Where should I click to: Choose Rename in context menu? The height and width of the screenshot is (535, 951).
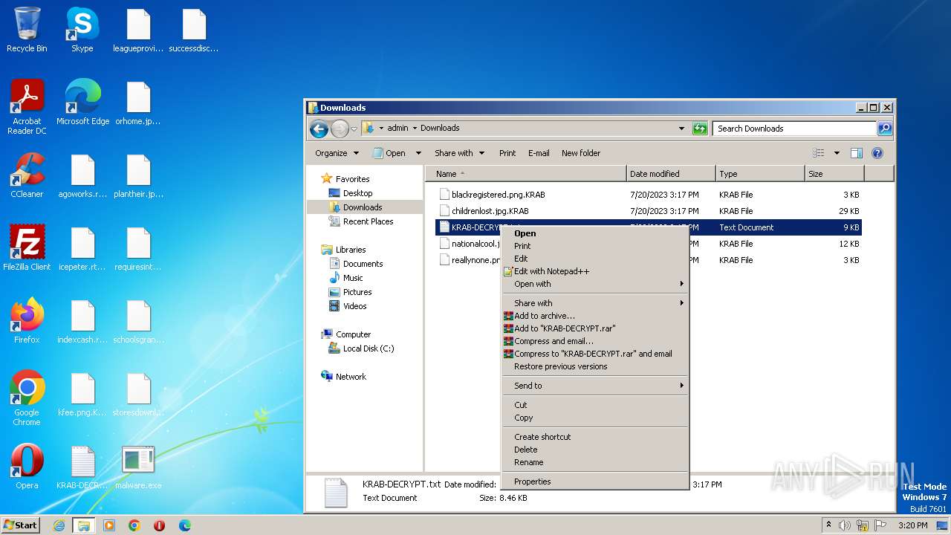(x=596, y=462)
